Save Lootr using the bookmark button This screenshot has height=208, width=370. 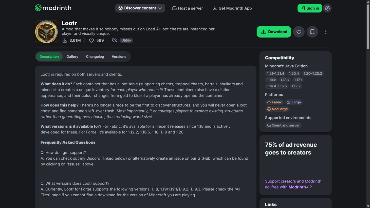coord(312,32)
